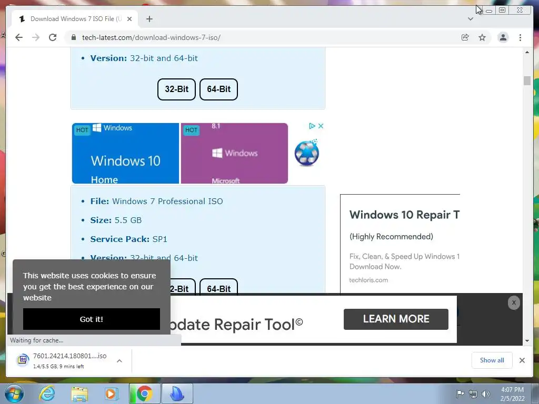Open the AdChoices triangle icon
539x404 pixels.
312,126
